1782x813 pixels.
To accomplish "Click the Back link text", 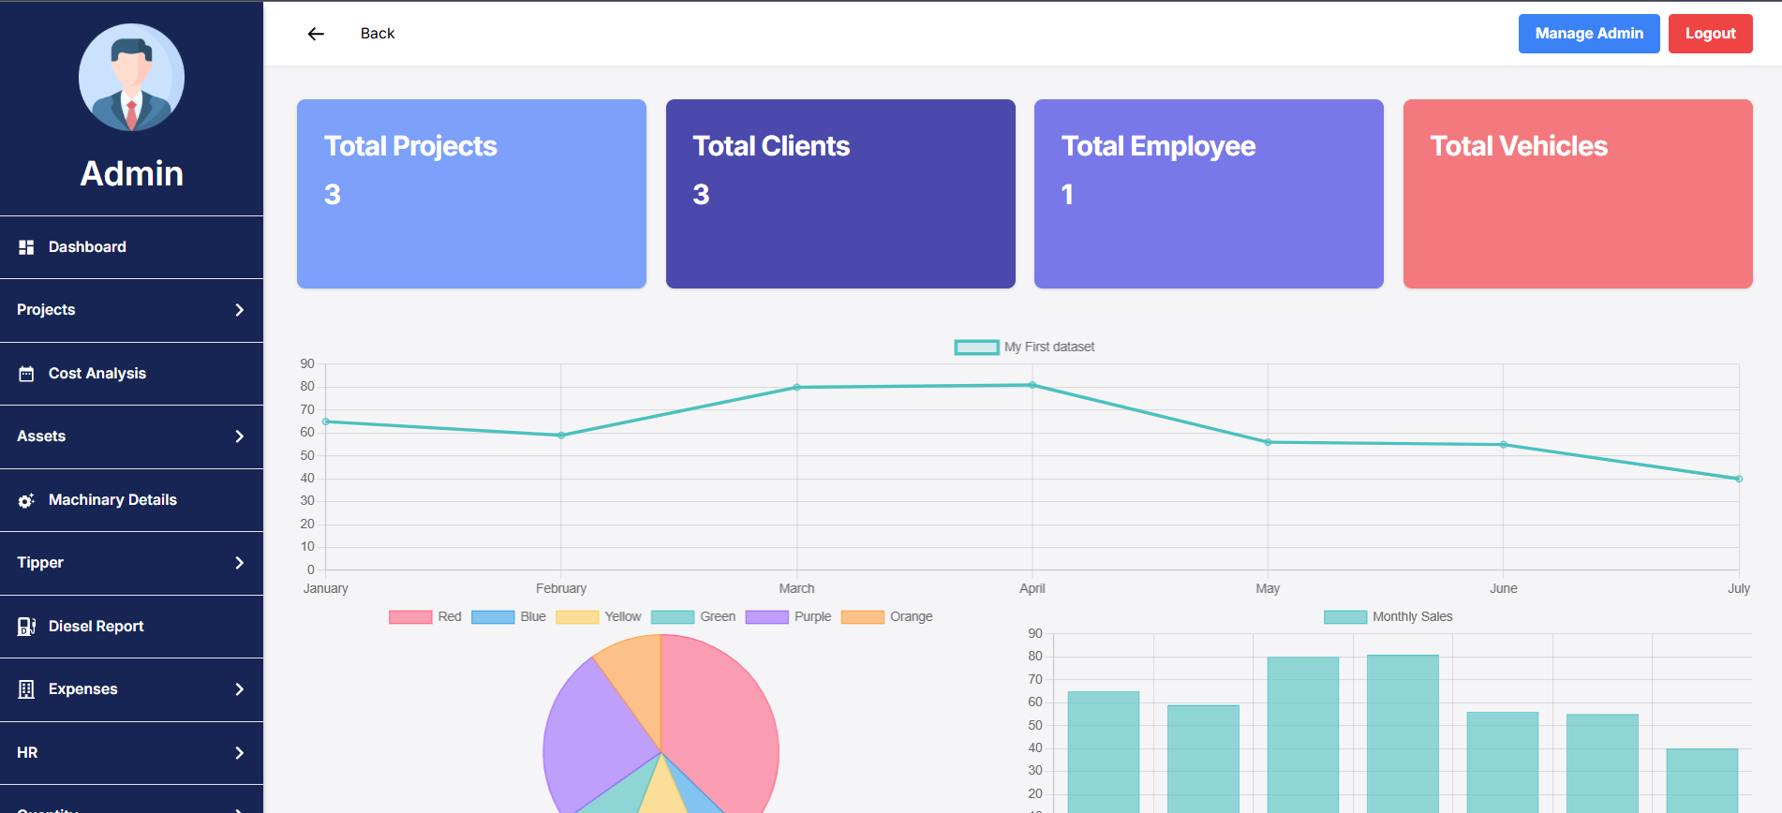I will 378,34.
